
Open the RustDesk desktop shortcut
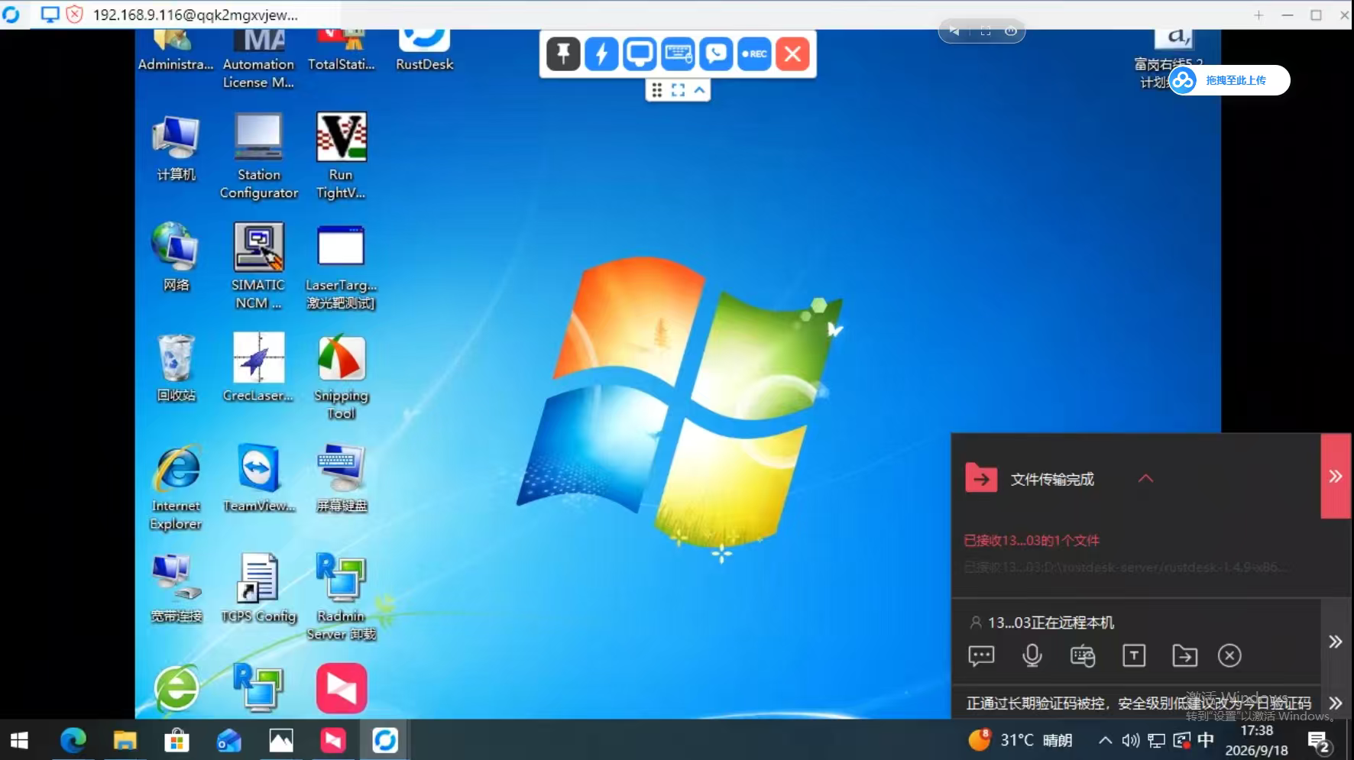[x=425, y=50]
